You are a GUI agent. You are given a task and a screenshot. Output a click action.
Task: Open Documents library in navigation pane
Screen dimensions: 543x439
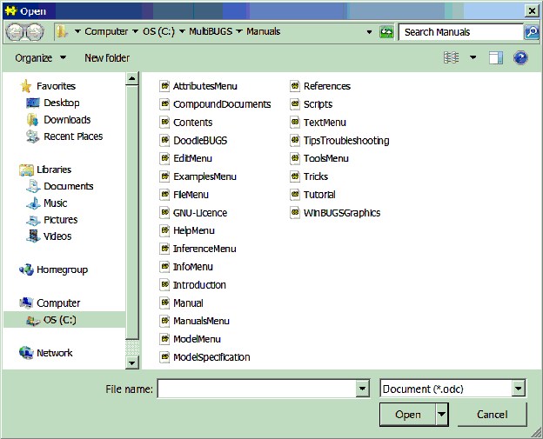[68, 186]
